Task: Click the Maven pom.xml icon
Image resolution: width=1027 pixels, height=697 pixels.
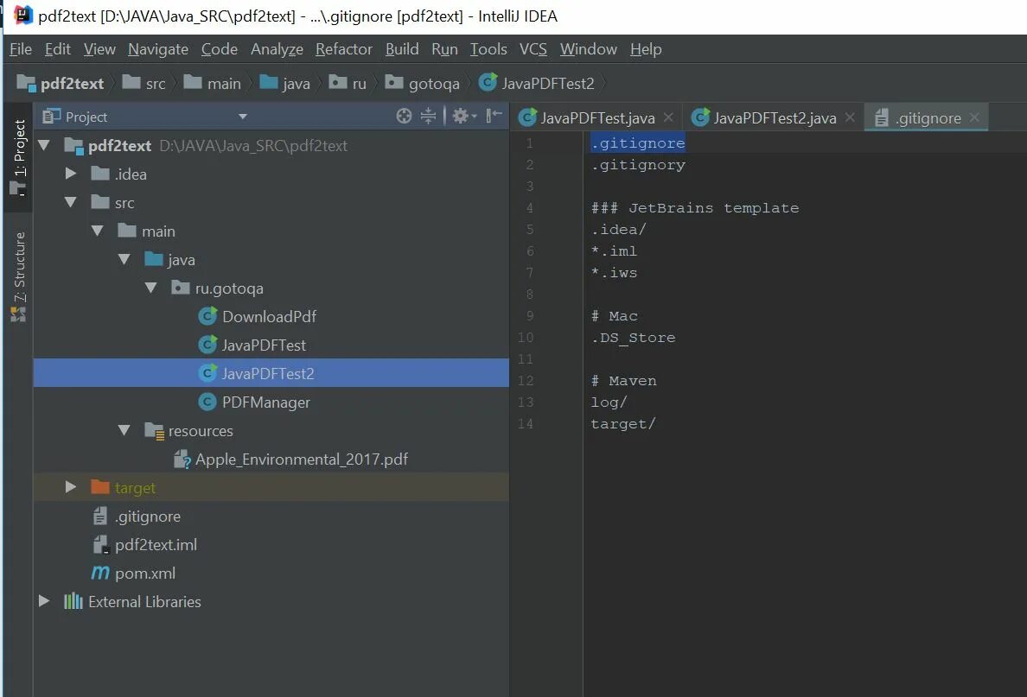Action: tap(100, 573)
